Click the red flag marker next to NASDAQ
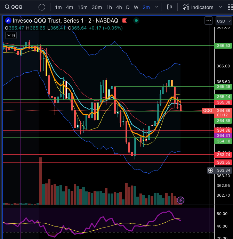This screenshot has height=239, width=233. 124,20
